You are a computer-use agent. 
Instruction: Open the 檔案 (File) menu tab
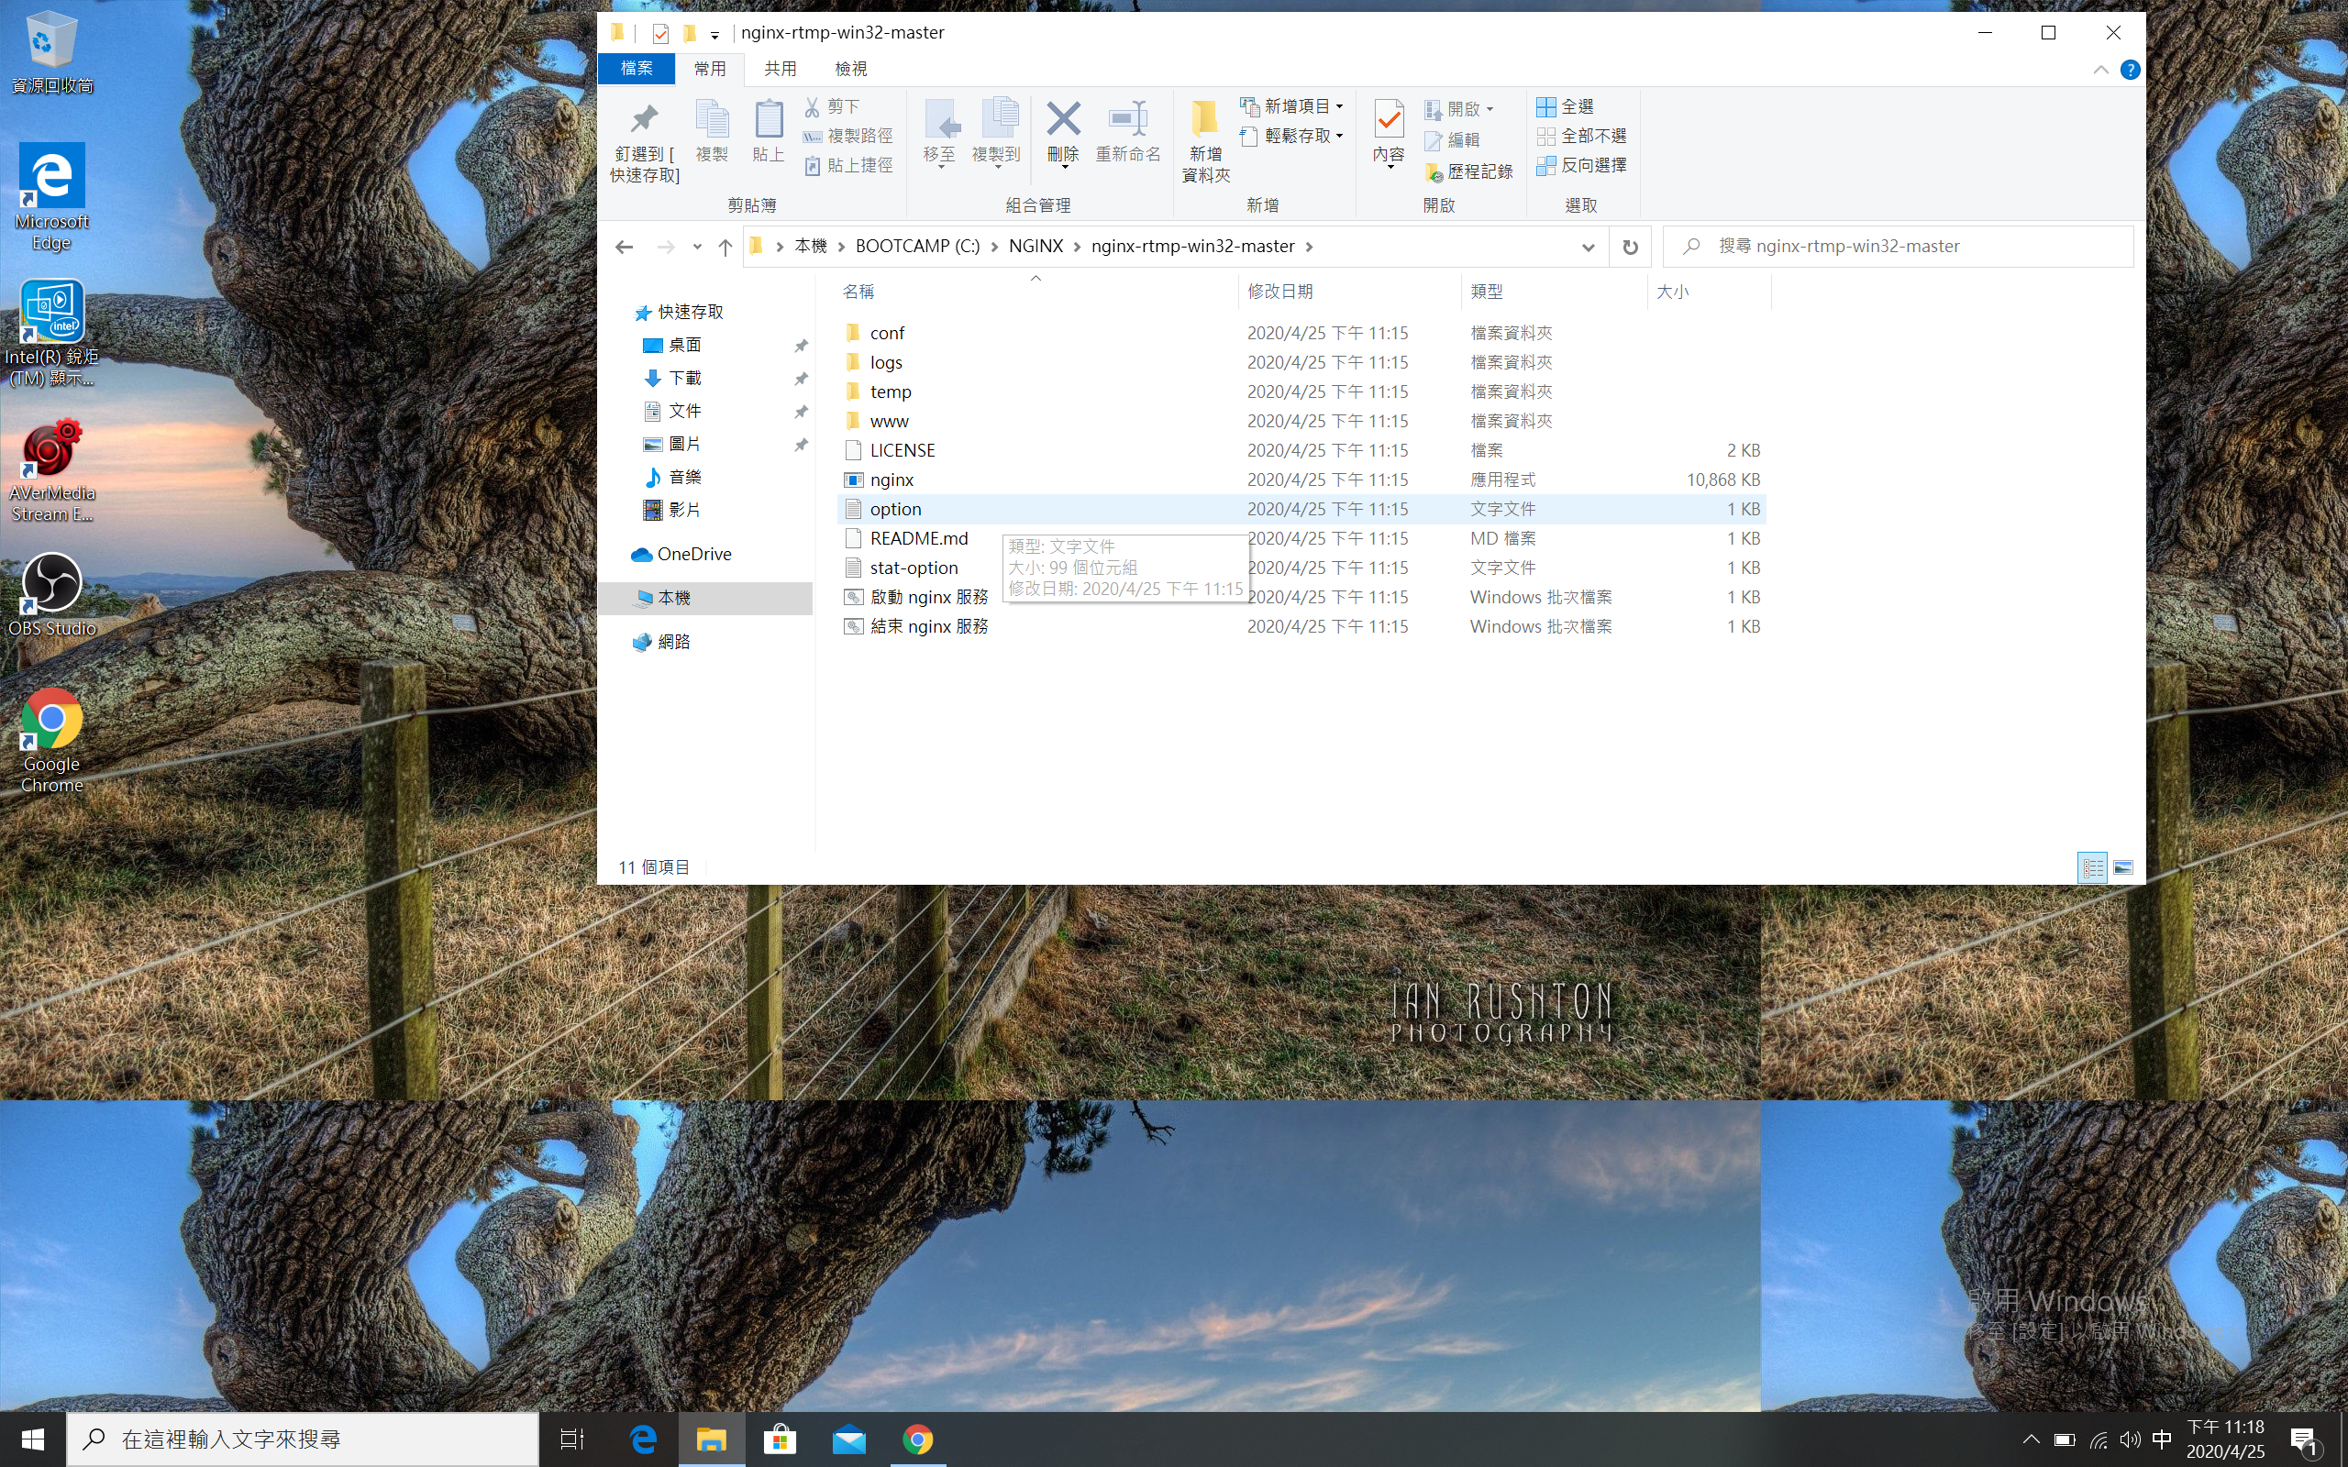pyautogui.click(x=637, y=69)
